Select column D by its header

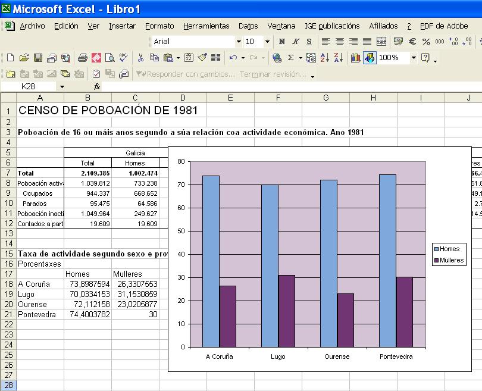tap(183, 98)
